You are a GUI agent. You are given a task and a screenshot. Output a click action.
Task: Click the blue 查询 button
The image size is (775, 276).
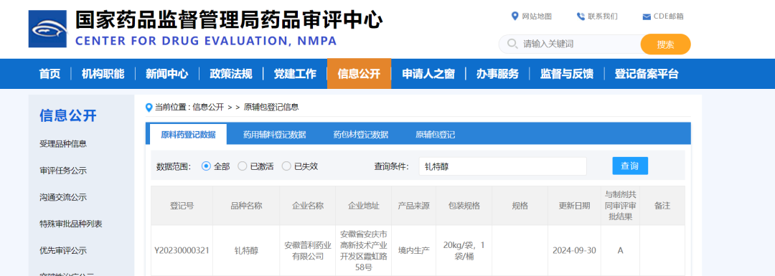pos(630,166)
